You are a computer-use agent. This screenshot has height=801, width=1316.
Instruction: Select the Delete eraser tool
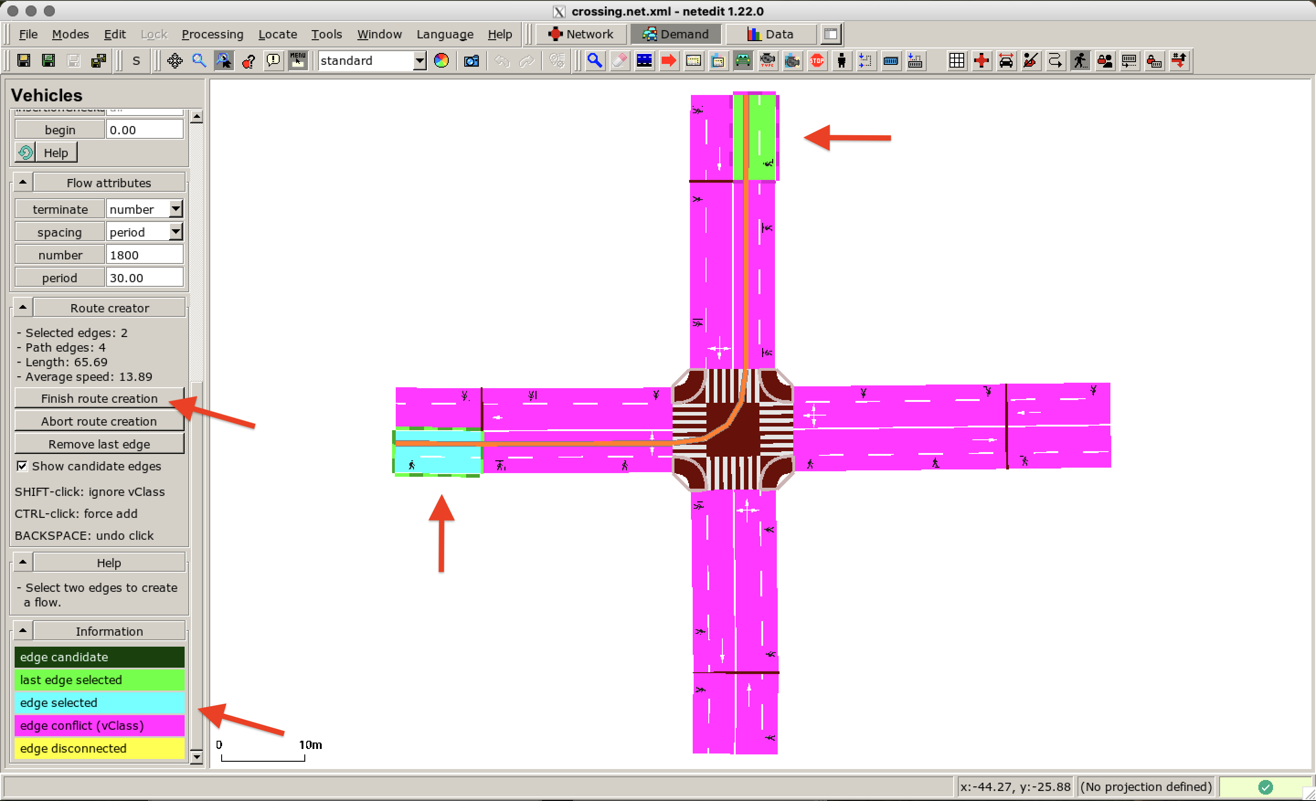tap(620, 61)
